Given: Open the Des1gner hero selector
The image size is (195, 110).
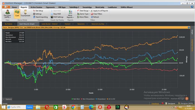Looking at the screenshot, I should pyautogui.click(x=8, y=14).
